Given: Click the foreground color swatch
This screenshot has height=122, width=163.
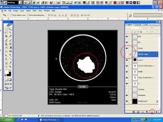Looking at the screenshot, I should (x=7, y=72).
